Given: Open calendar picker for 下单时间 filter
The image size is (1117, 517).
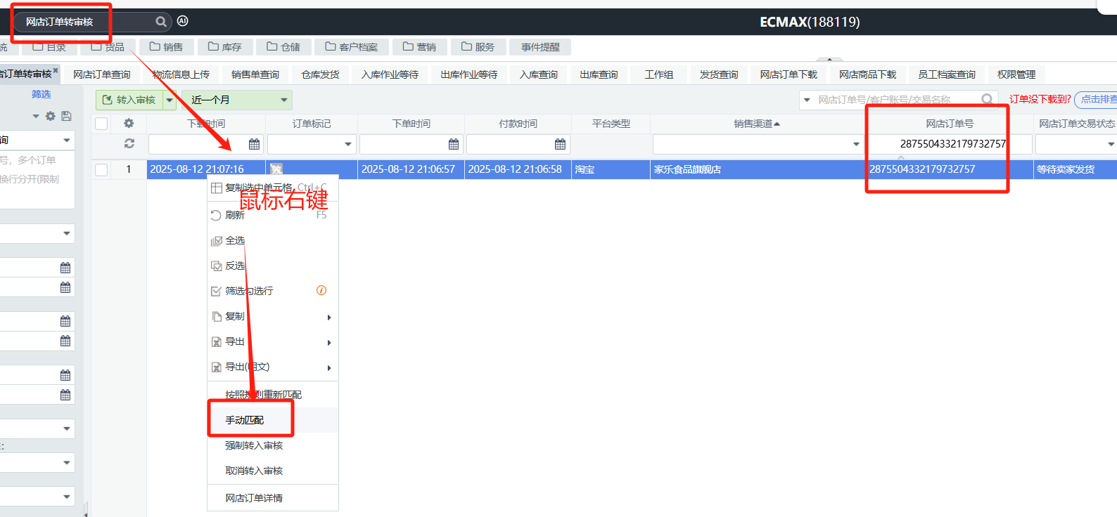Looking at the screenshot, I should click(454, 144).
